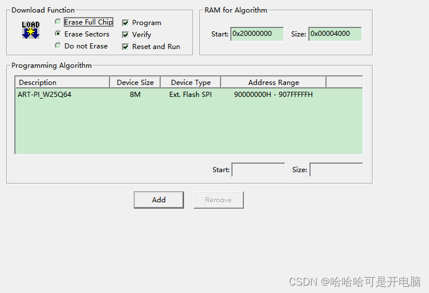Click the RAM for Algorithm Size field
Image resolution: width=429 pixels, height=293 pixels.
pos(335,34)
